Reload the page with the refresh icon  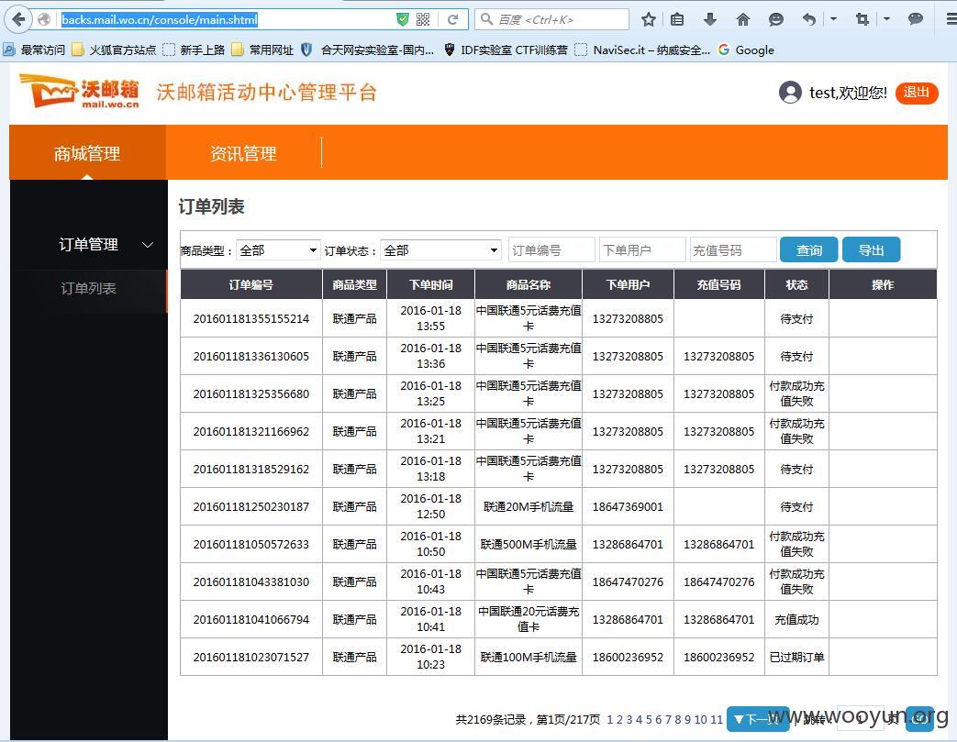point(453,19)
